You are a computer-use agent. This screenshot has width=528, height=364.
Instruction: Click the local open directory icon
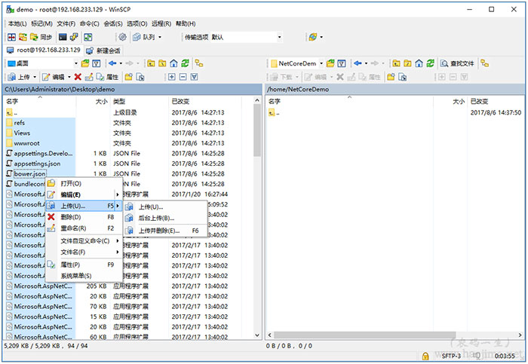point(85,63)
